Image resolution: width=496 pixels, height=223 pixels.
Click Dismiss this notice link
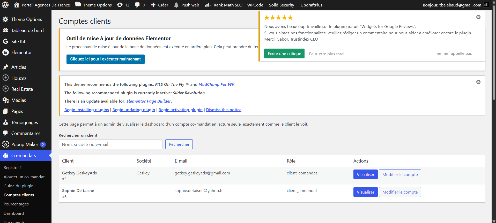224,110
